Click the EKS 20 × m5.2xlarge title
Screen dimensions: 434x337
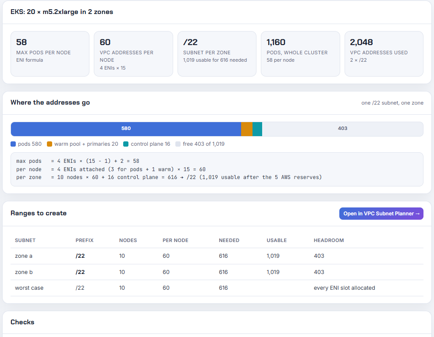click(62, 12)
